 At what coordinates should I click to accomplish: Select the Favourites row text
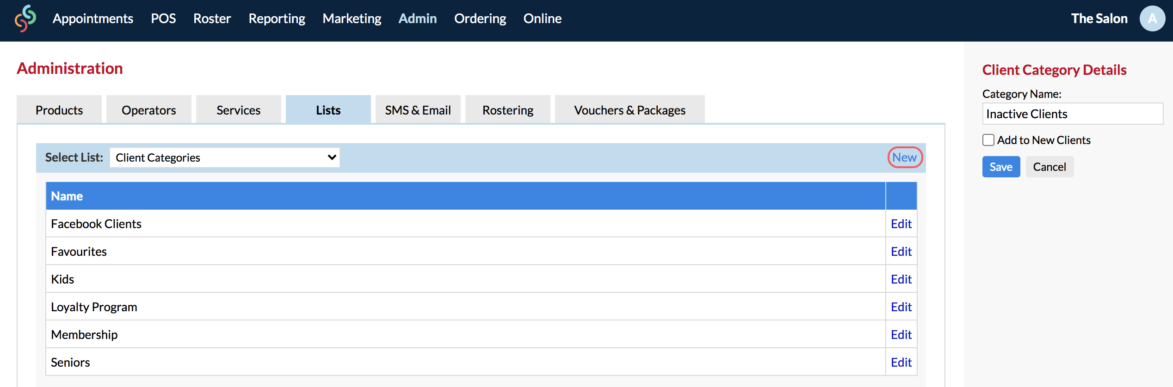coord(79,252)
